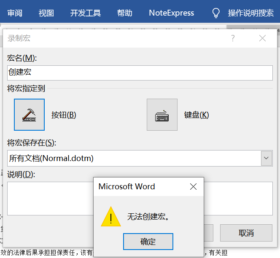Click the lightbulb tell-me icon
Viewport: 280px width, 258px height.
pyautogui.click(x=216, y=13)
